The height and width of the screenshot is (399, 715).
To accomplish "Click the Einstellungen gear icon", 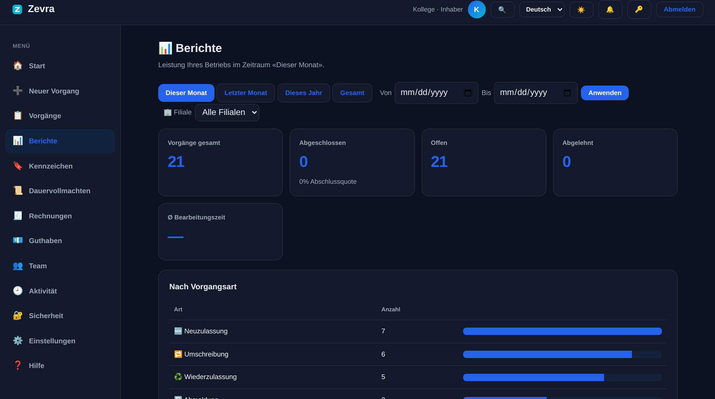I will (18, 341).
